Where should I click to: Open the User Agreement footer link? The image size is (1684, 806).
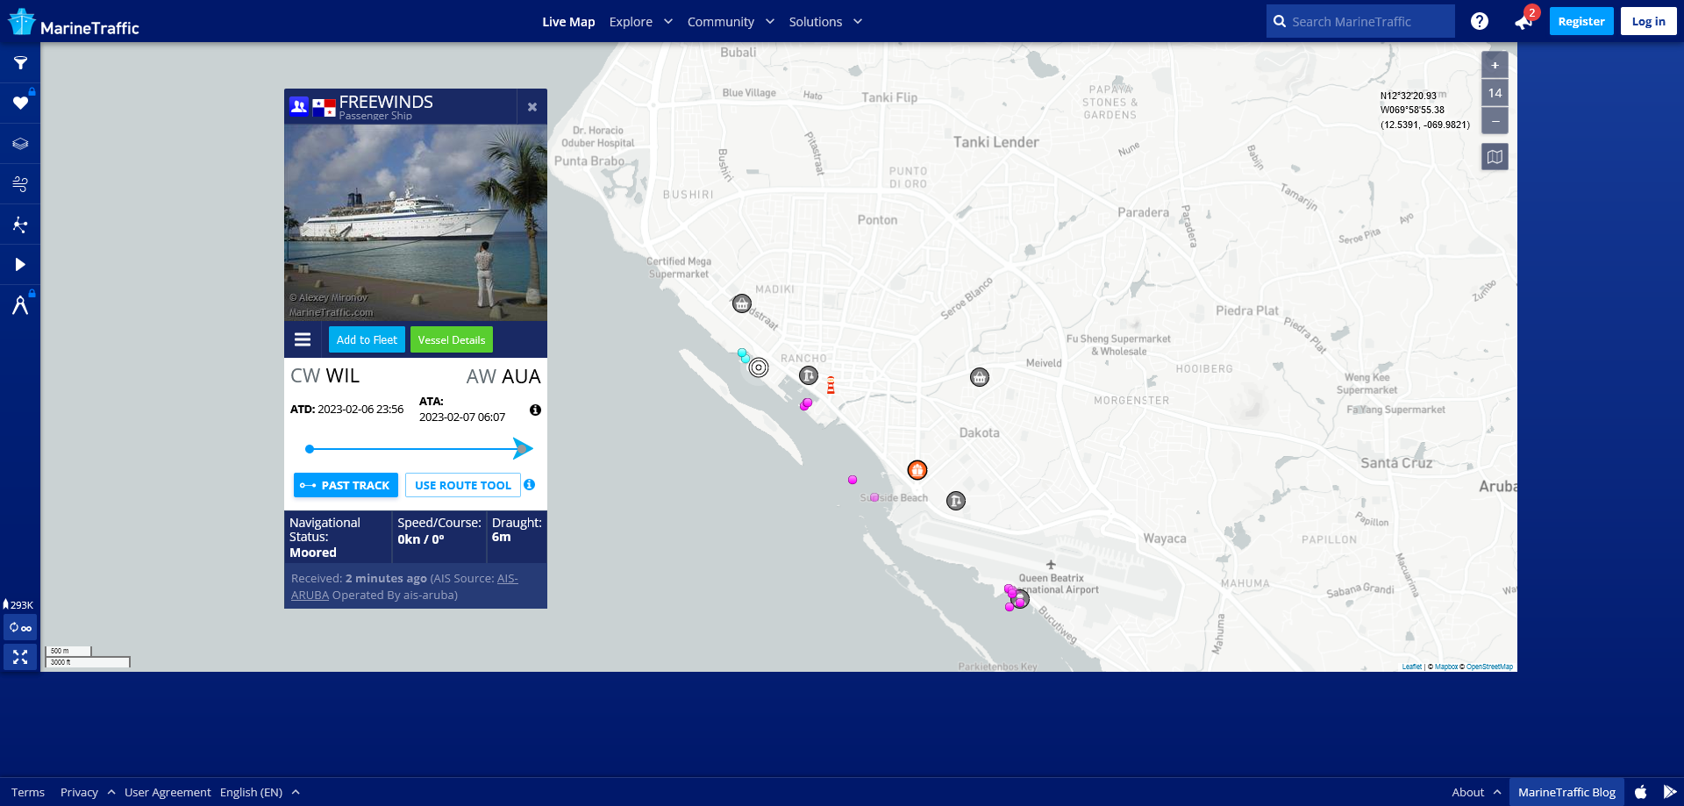click(168, 792)
